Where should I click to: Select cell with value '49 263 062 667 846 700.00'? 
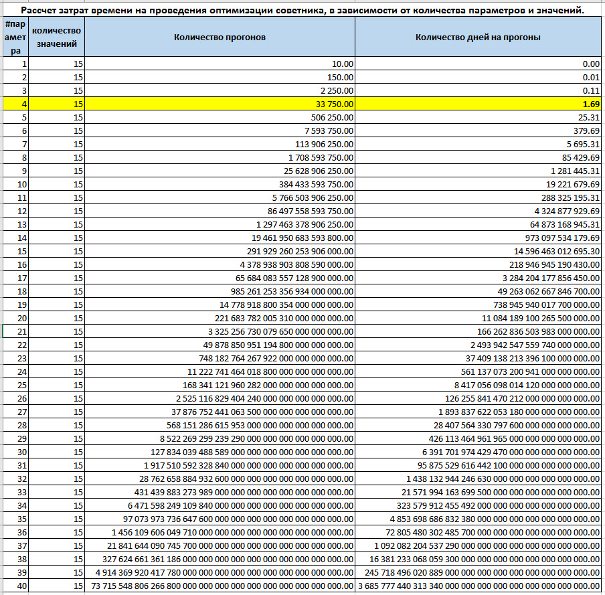478,291
